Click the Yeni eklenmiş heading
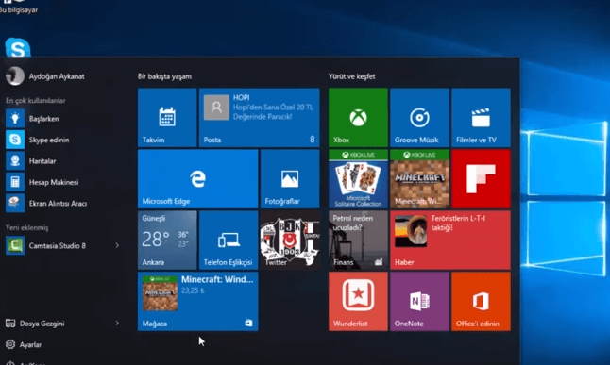The width and height of the screenshot is (610, 365). coord(26,228)
